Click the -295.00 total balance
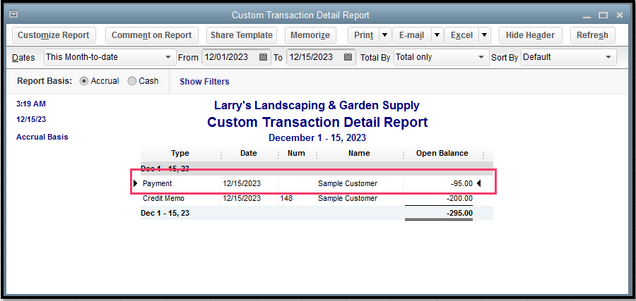Viewport: 636px width, 301px height. 459,213
